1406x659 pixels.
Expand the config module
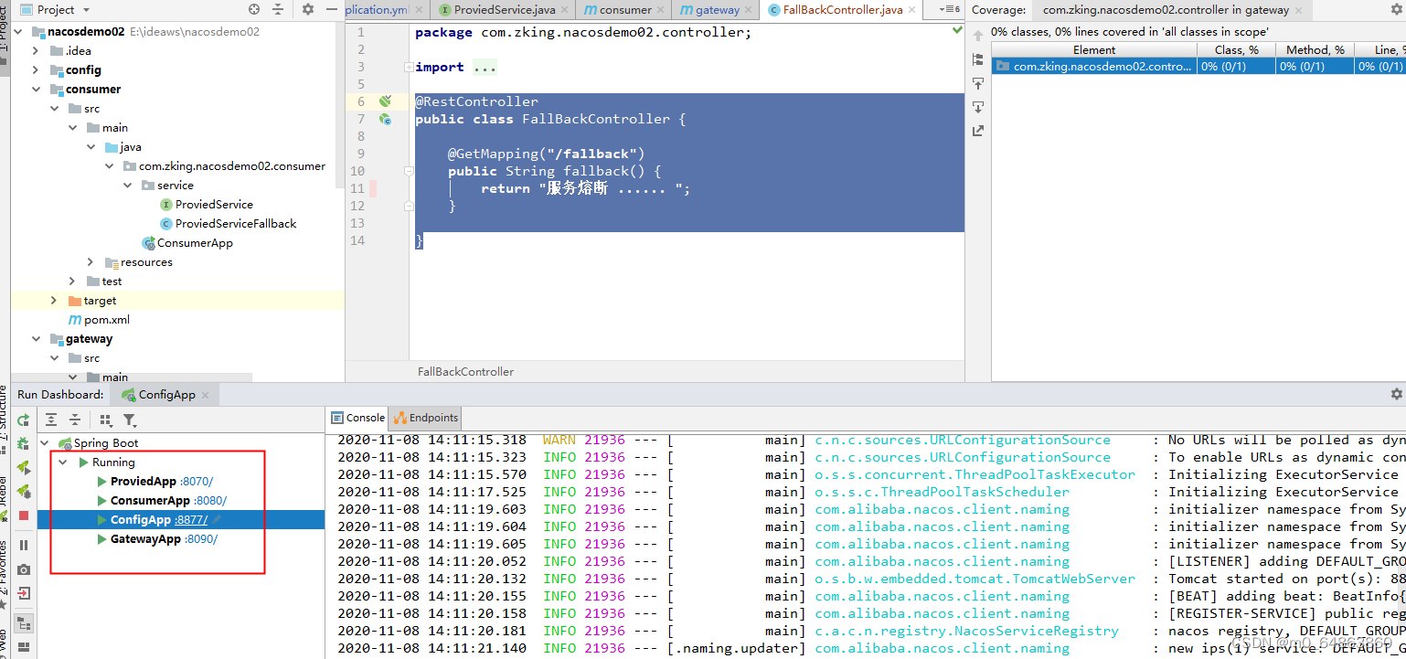(x=37, y=70)
